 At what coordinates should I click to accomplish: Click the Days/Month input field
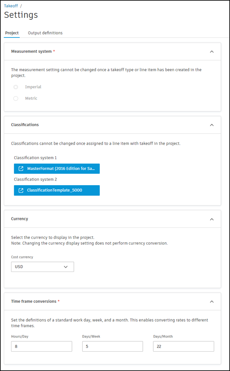coord(183,347)
